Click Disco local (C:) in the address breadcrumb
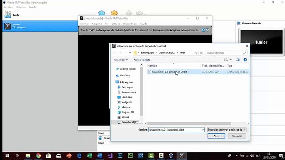Image resolution: width=285 pixels, height=160 pixels. point(167,52)
